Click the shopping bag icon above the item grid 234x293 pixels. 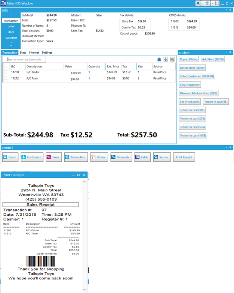pos(159,59)
